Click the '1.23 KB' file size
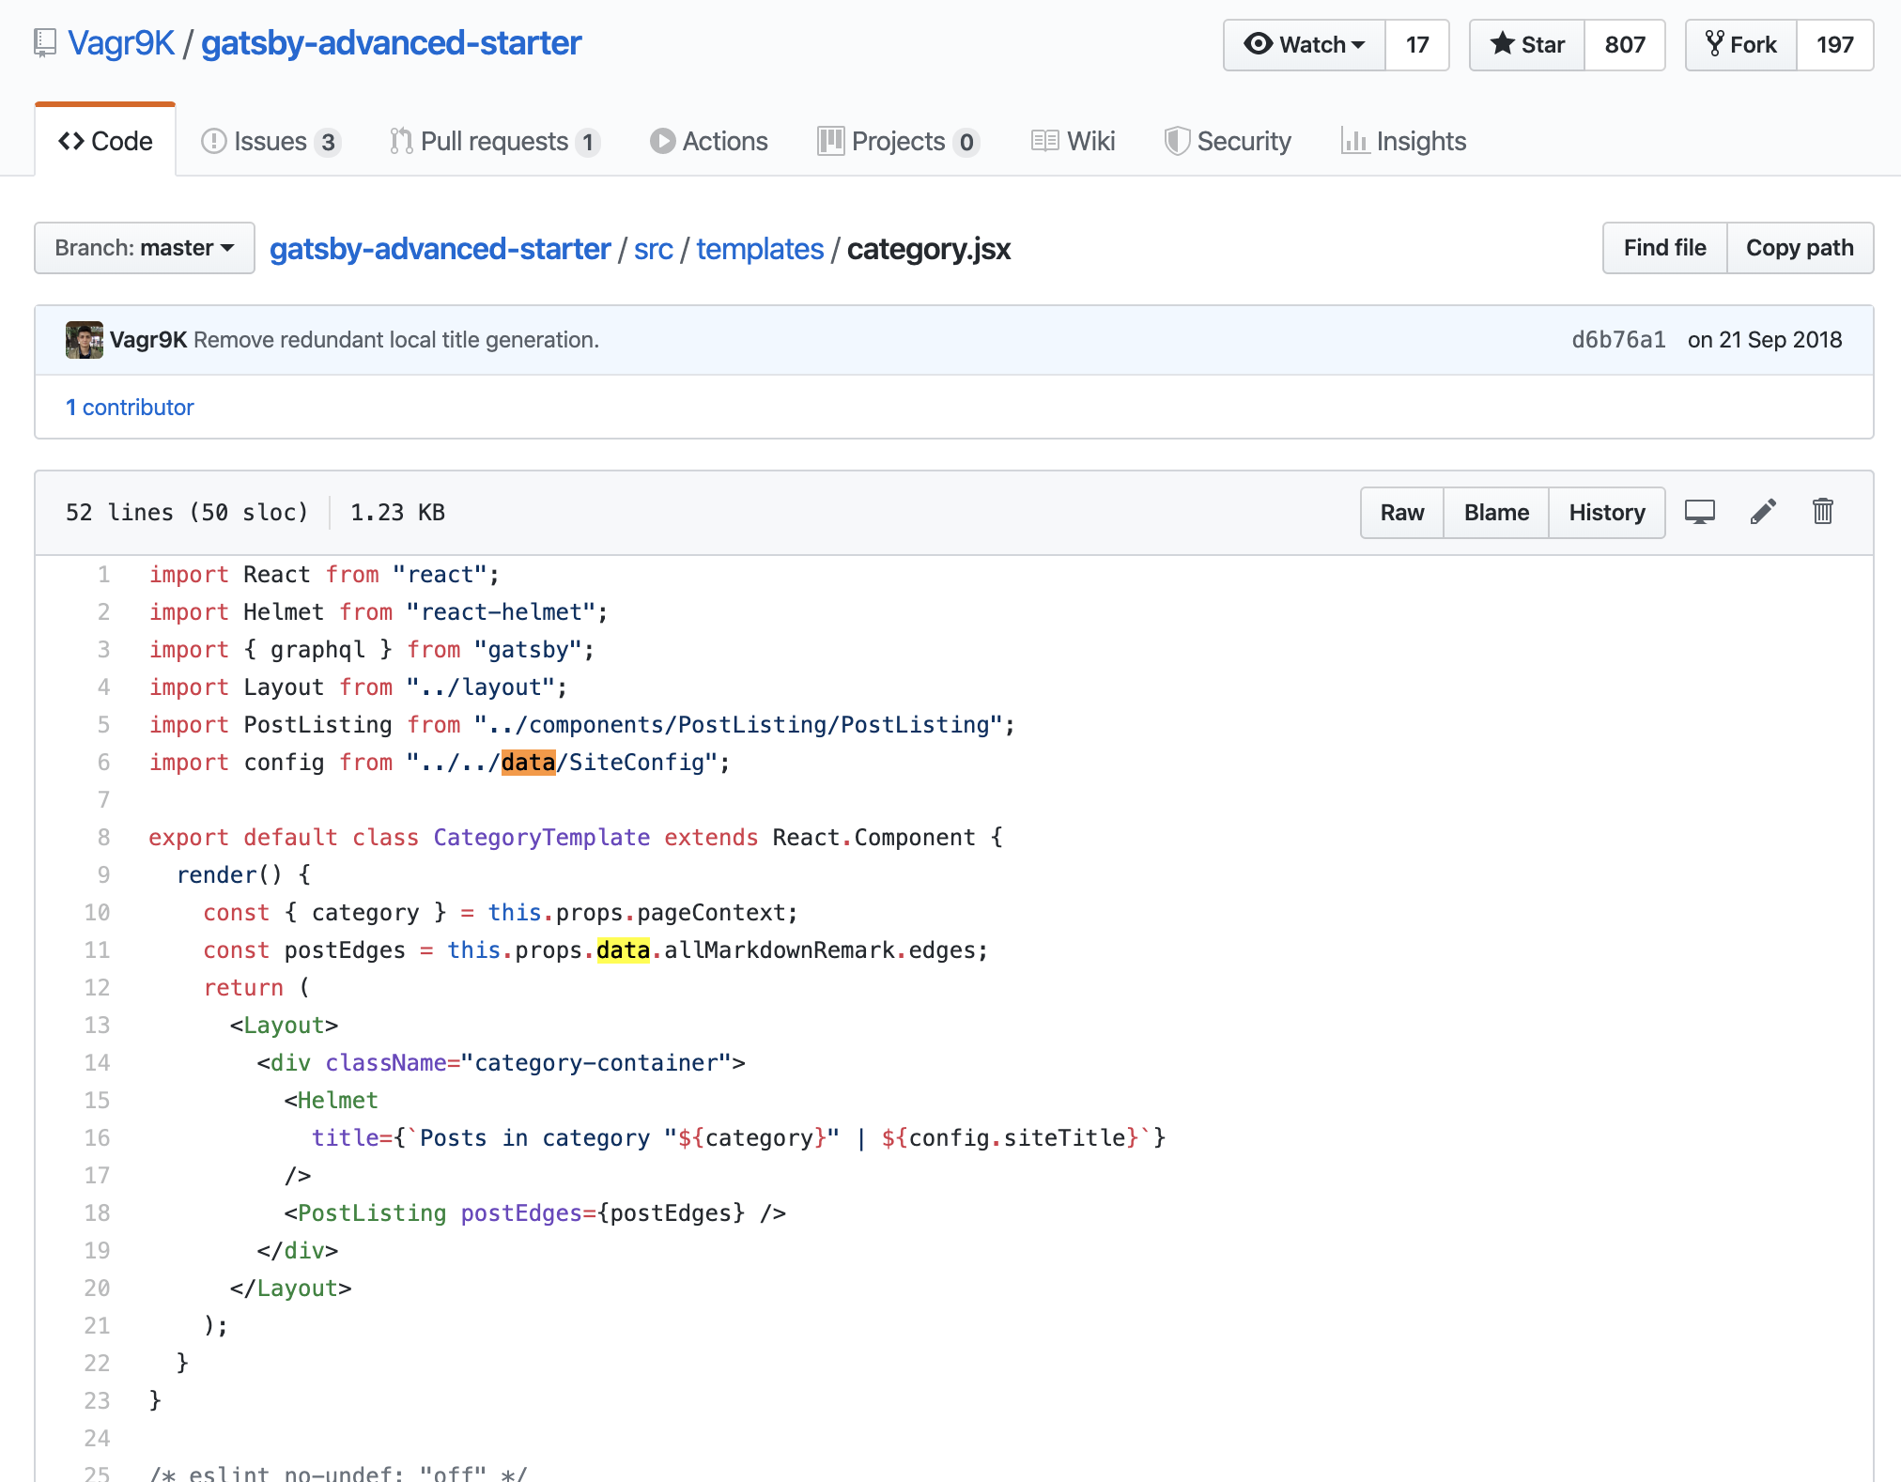 pyautogui.click(x=397, y=513)
